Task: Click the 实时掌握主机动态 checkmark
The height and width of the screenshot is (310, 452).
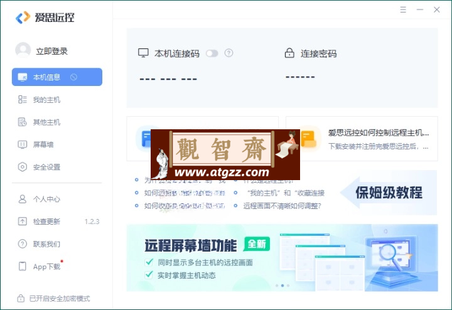Action: click(x=149, y=275)
